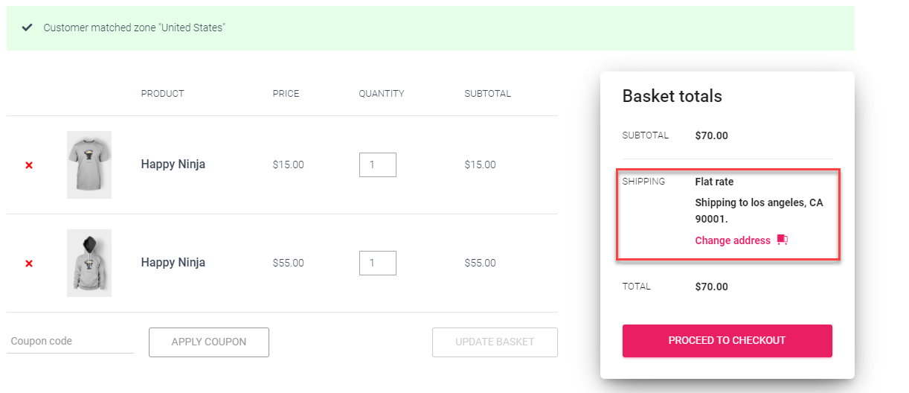Open the hoodie product thumbnail
This screenshot has height=393, width=909.
pyautogui.click(x=89, y=263)
